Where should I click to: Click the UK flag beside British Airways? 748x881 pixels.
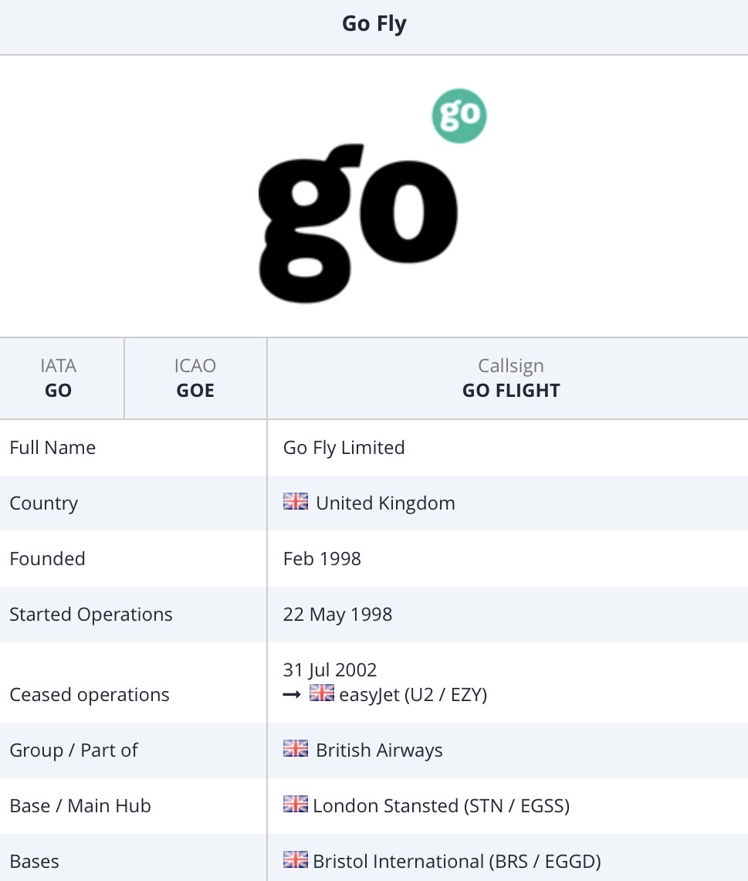point(296,750)
